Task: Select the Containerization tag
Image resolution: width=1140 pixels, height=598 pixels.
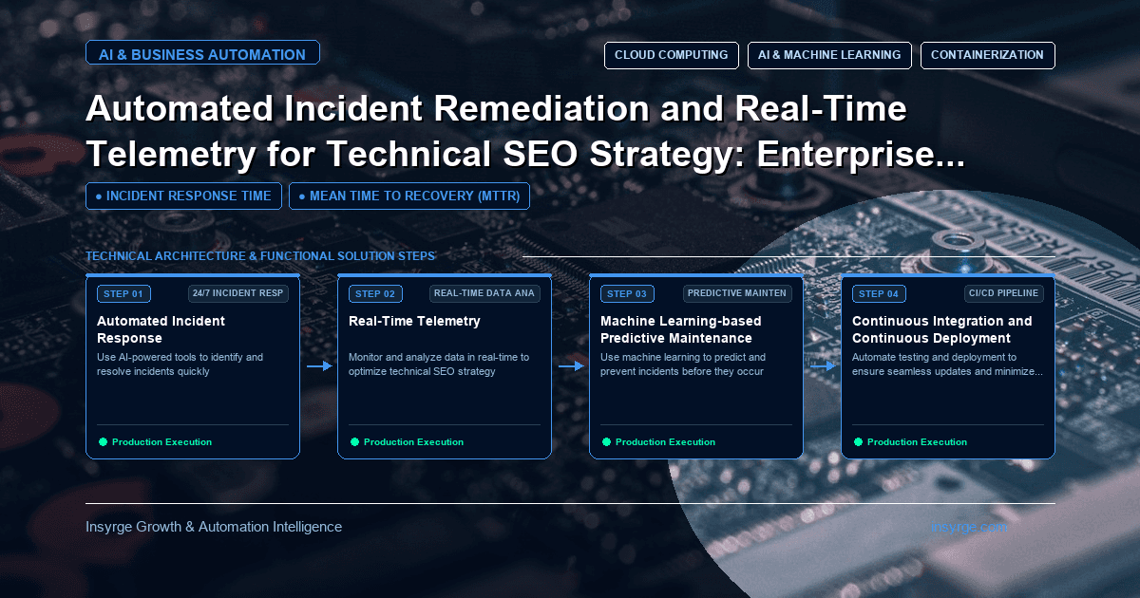Action: coord(987,55)
